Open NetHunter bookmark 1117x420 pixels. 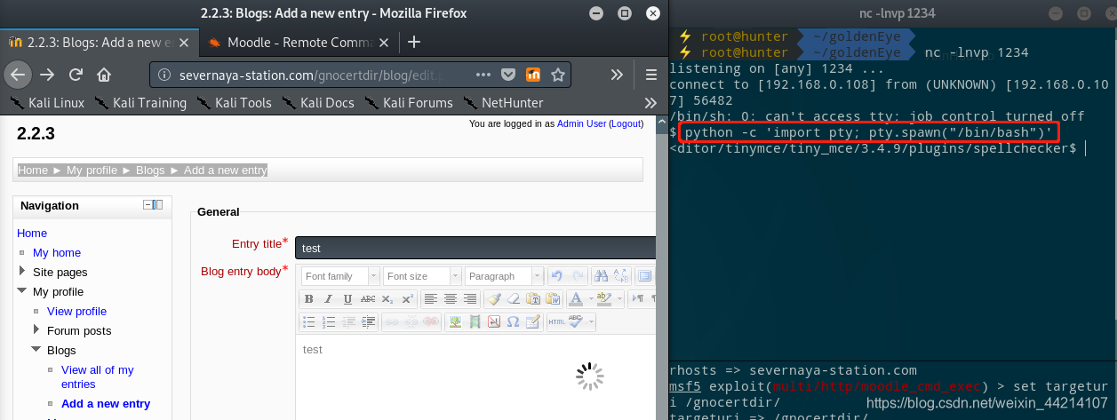click(502, 103)
